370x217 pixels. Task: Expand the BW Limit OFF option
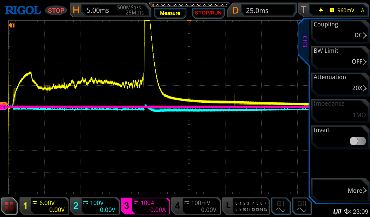[x=340, y=57]
